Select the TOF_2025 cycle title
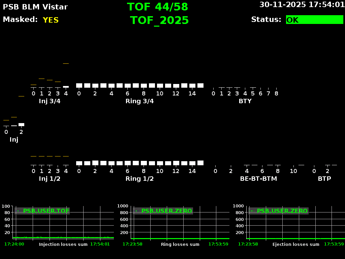This screenshot has height=259, width=345. pos(159,20)
